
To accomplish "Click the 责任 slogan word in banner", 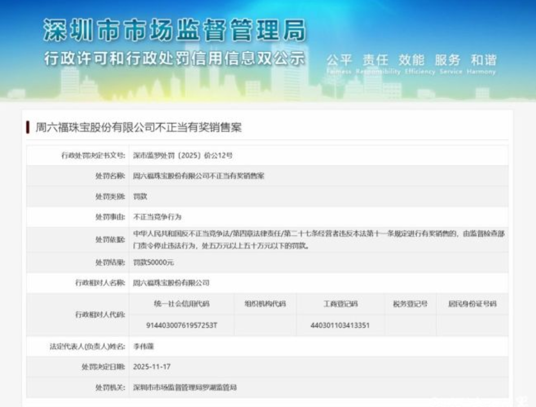I will click(x=375, y=60).
